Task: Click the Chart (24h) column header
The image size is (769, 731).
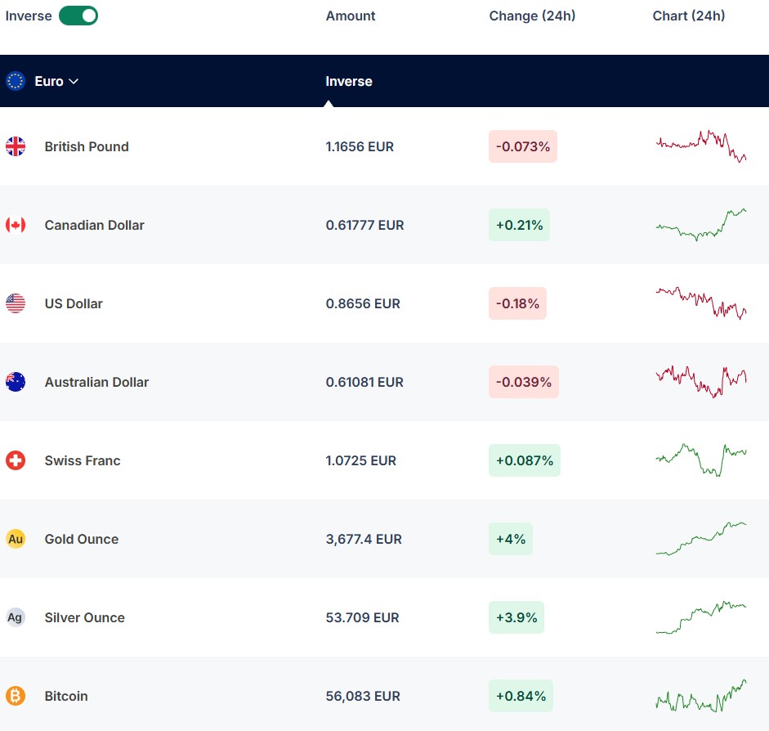Action: pos(689,16)
